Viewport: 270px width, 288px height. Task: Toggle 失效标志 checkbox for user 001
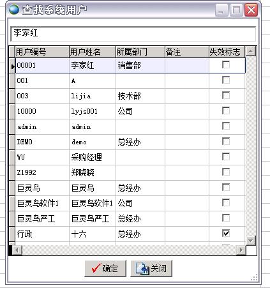coord(226,80)
